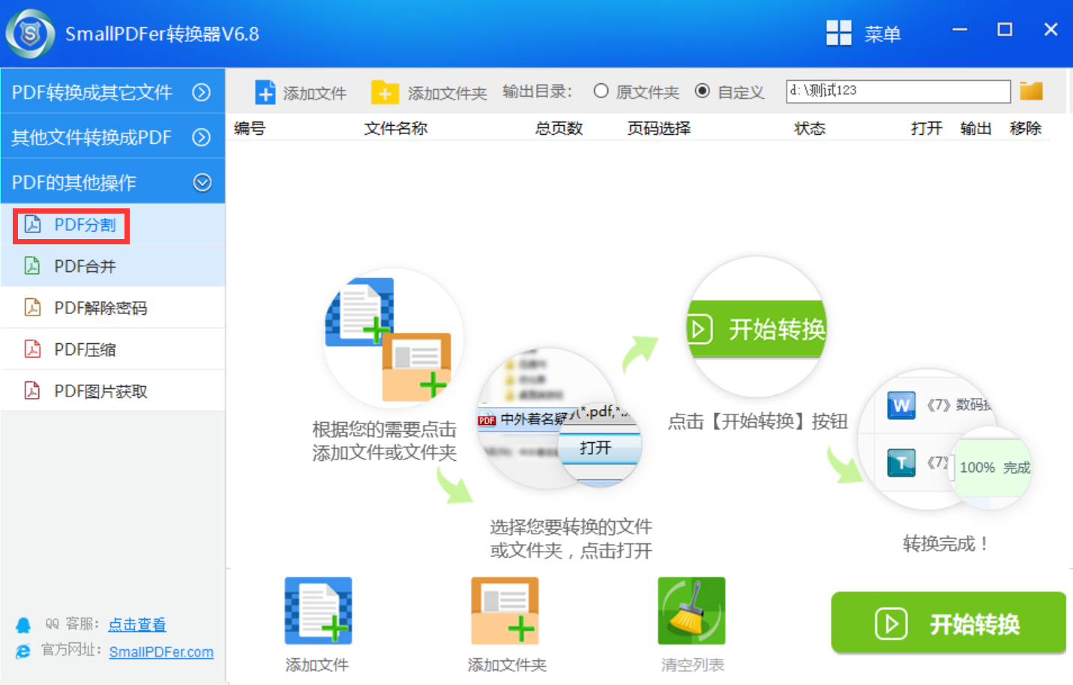This screenshot has height=685, width=1073.
Task: Click the PDF图片获取 document icon
Action: click(x=32, y=390)
